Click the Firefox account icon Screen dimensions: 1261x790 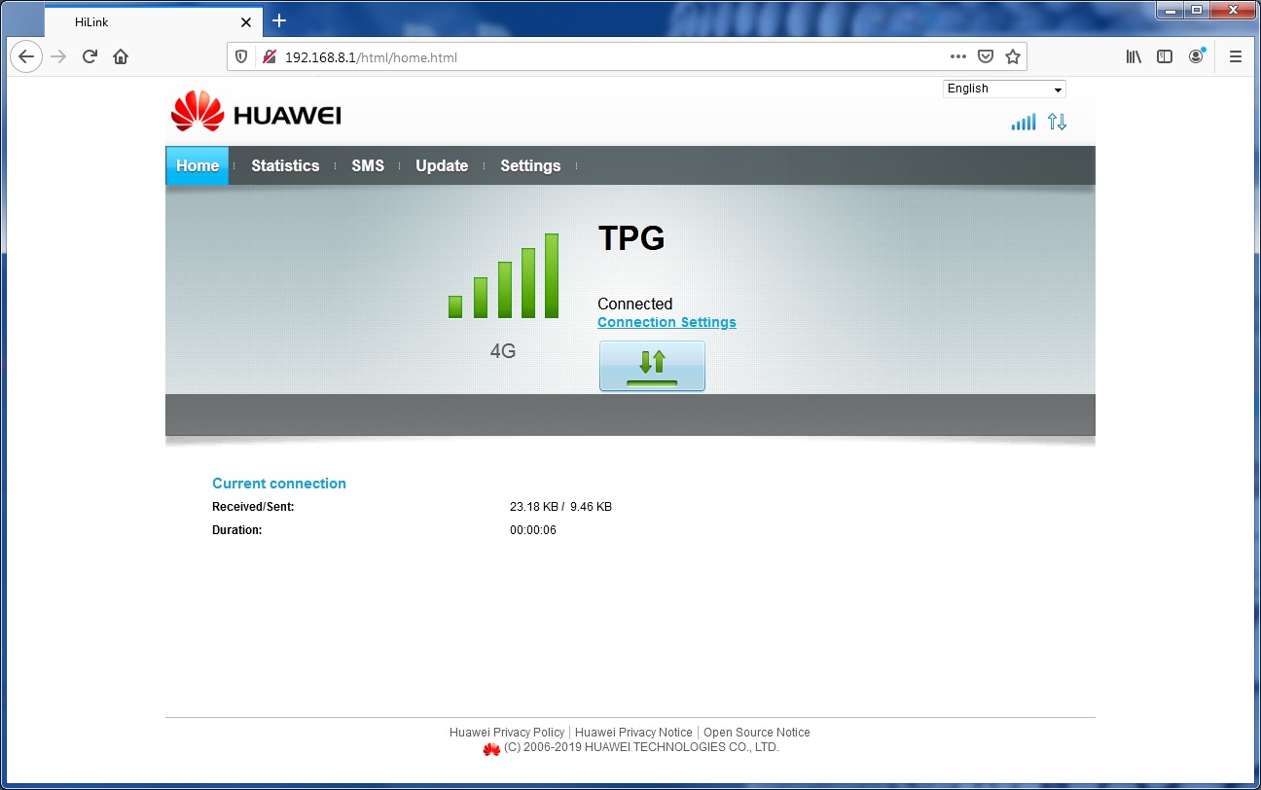pos(1196,56)
